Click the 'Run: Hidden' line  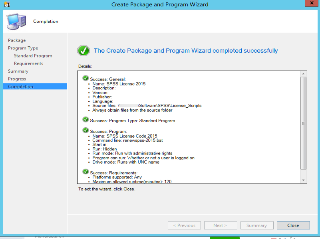(105, 149)
